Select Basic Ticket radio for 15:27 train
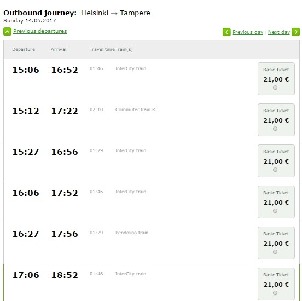 tap(275, 170)
